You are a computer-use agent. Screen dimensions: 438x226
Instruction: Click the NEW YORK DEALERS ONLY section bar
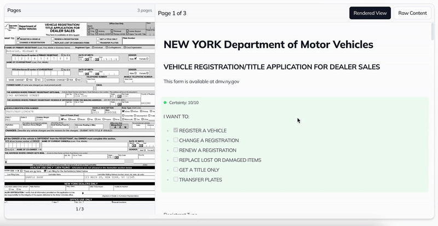tap(79, 184)
